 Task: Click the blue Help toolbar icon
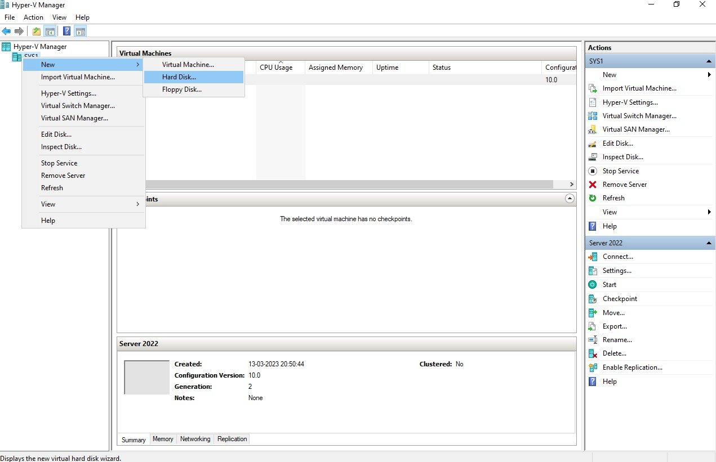[x=67, y=31]
